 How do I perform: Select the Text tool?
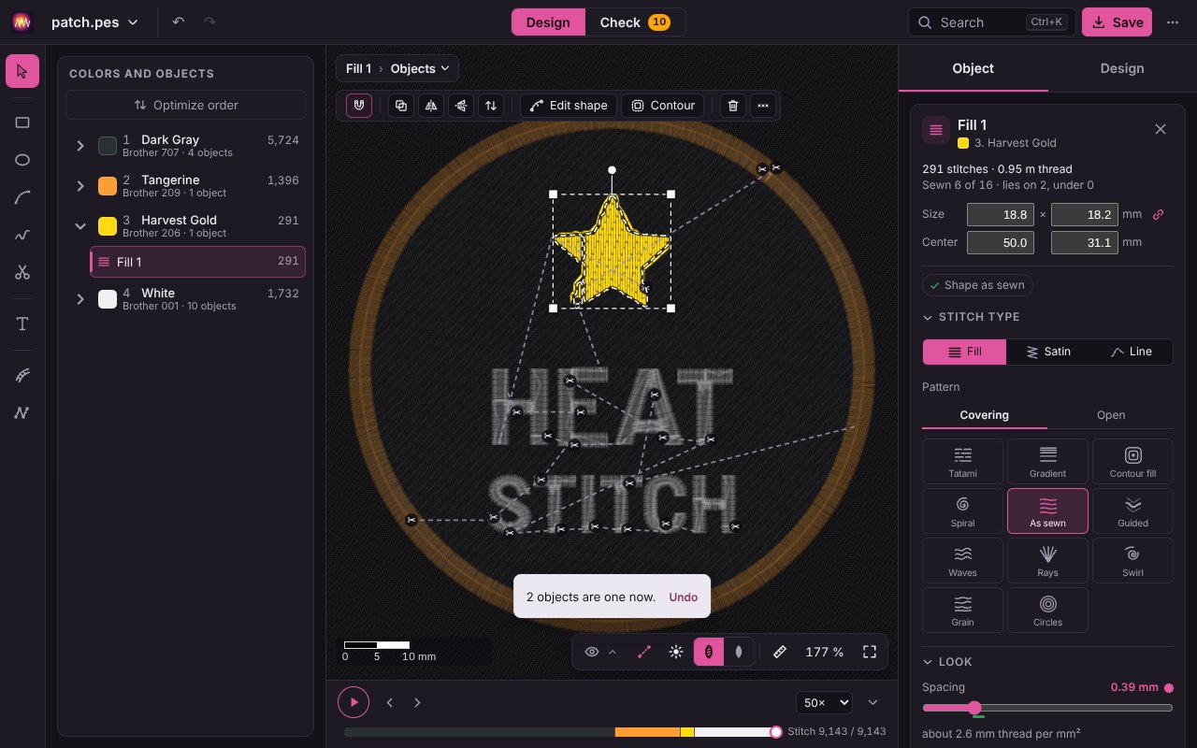(22, 324)
